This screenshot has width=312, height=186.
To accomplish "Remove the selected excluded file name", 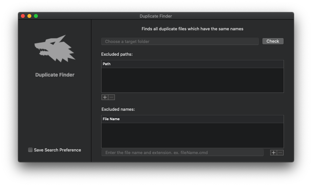I will pos(280,153).
